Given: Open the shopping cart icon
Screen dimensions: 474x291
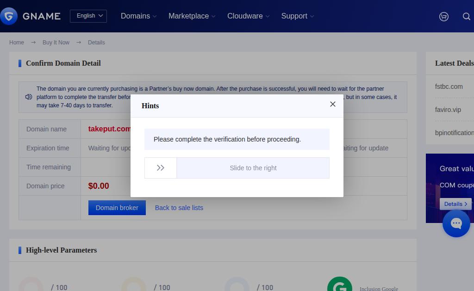Looking at the screenshot, I should (443, 16).
